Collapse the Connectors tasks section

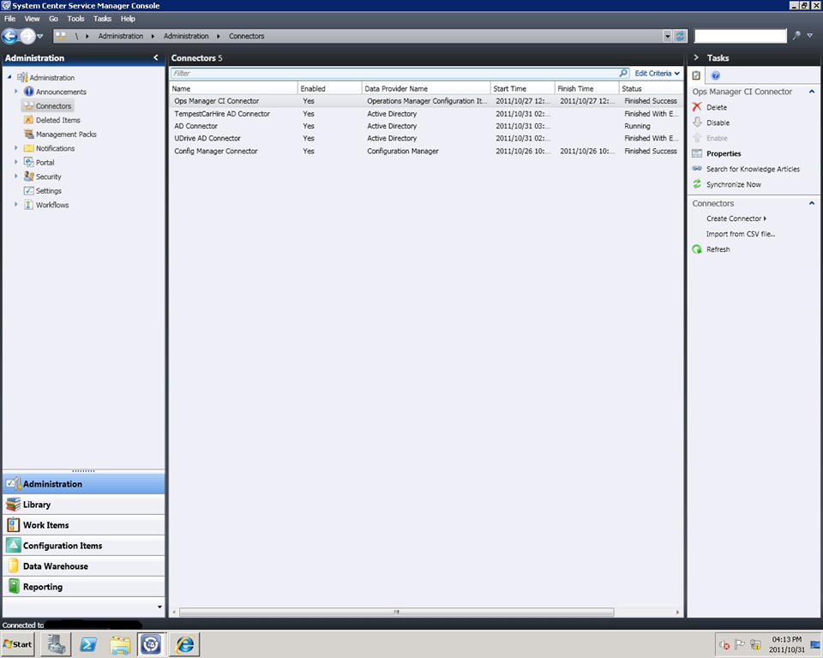[x=811, y=203]
